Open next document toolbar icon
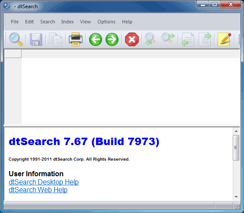 click(x=205, y=39)
